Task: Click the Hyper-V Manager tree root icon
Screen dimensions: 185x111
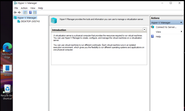Action: (x=15, y=18)
